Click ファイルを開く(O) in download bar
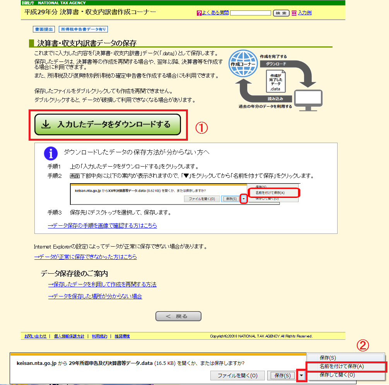 pyautogui.click(x=238, y=376)
